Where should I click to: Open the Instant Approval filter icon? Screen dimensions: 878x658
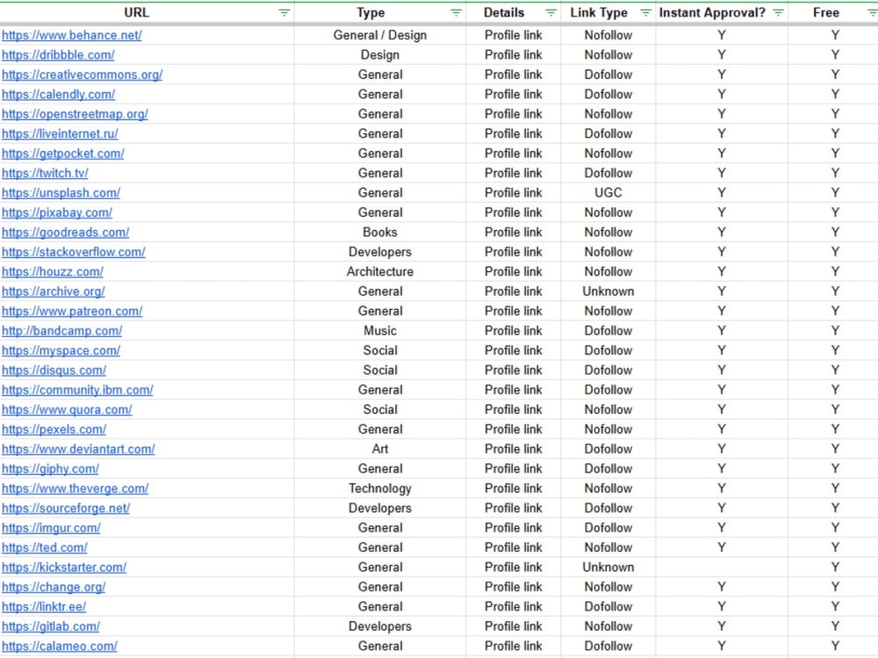[x=778, y=12]
